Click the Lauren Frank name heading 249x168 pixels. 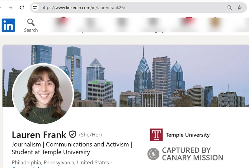coord(39,135)
